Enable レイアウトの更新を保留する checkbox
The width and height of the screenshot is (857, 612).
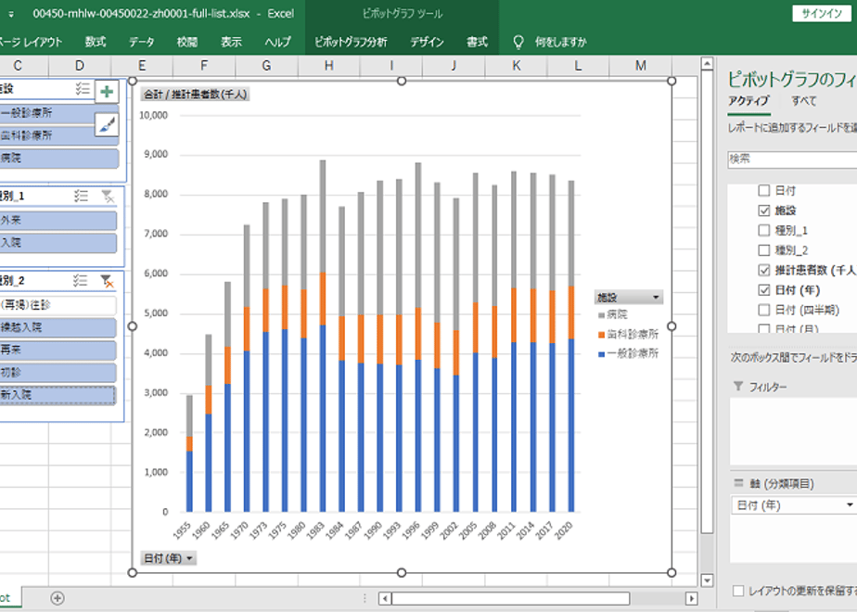pyautogui.click(x=738, y=591)
